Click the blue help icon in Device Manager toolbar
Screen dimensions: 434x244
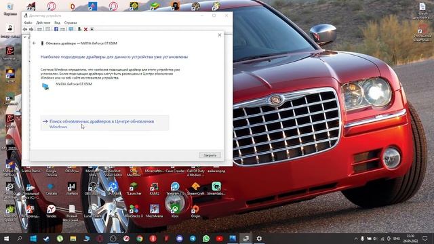point(56,29)
